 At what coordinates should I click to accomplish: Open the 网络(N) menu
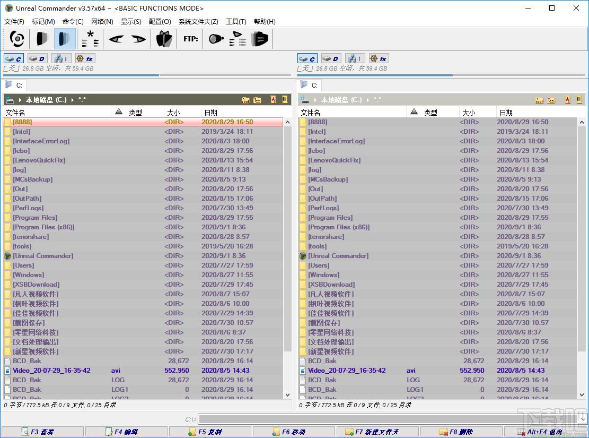[102, 21]
